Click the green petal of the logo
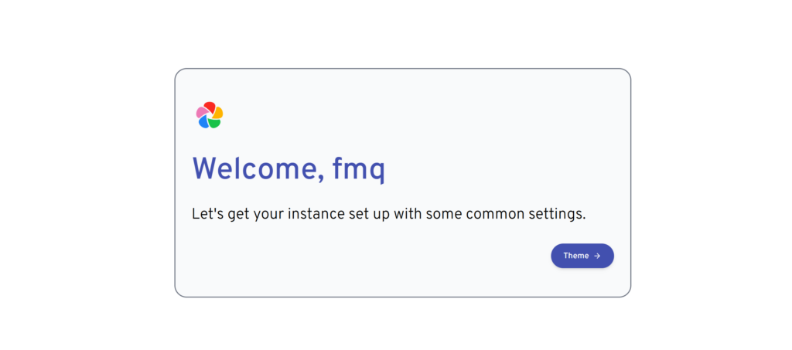The width and height of the screenshot is (792, 350). (x=214, y=123)
